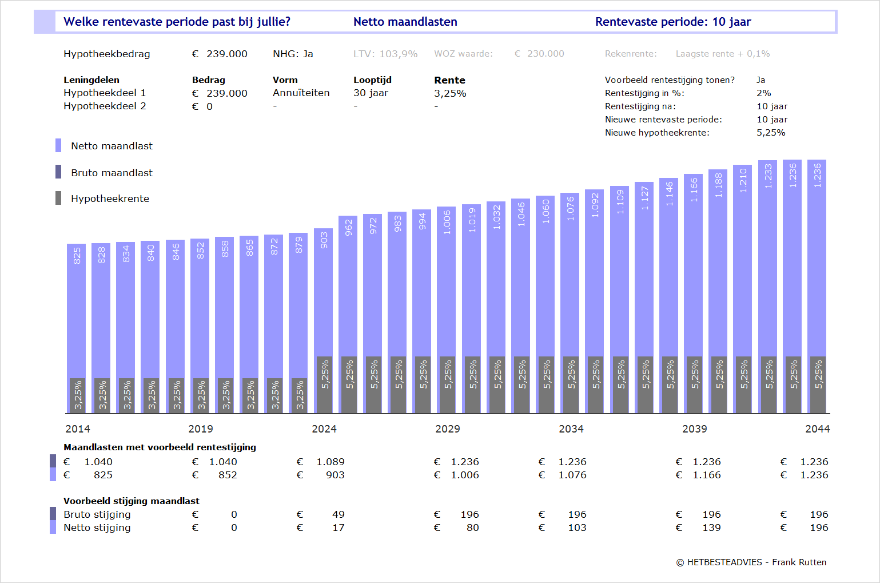Select the tallest bar for year 2044

817,257
